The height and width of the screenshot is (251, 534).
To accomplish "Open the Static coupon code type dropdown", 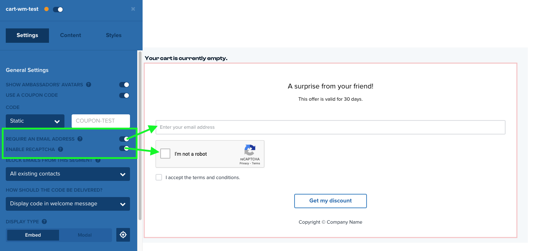I will click(35, 121).
